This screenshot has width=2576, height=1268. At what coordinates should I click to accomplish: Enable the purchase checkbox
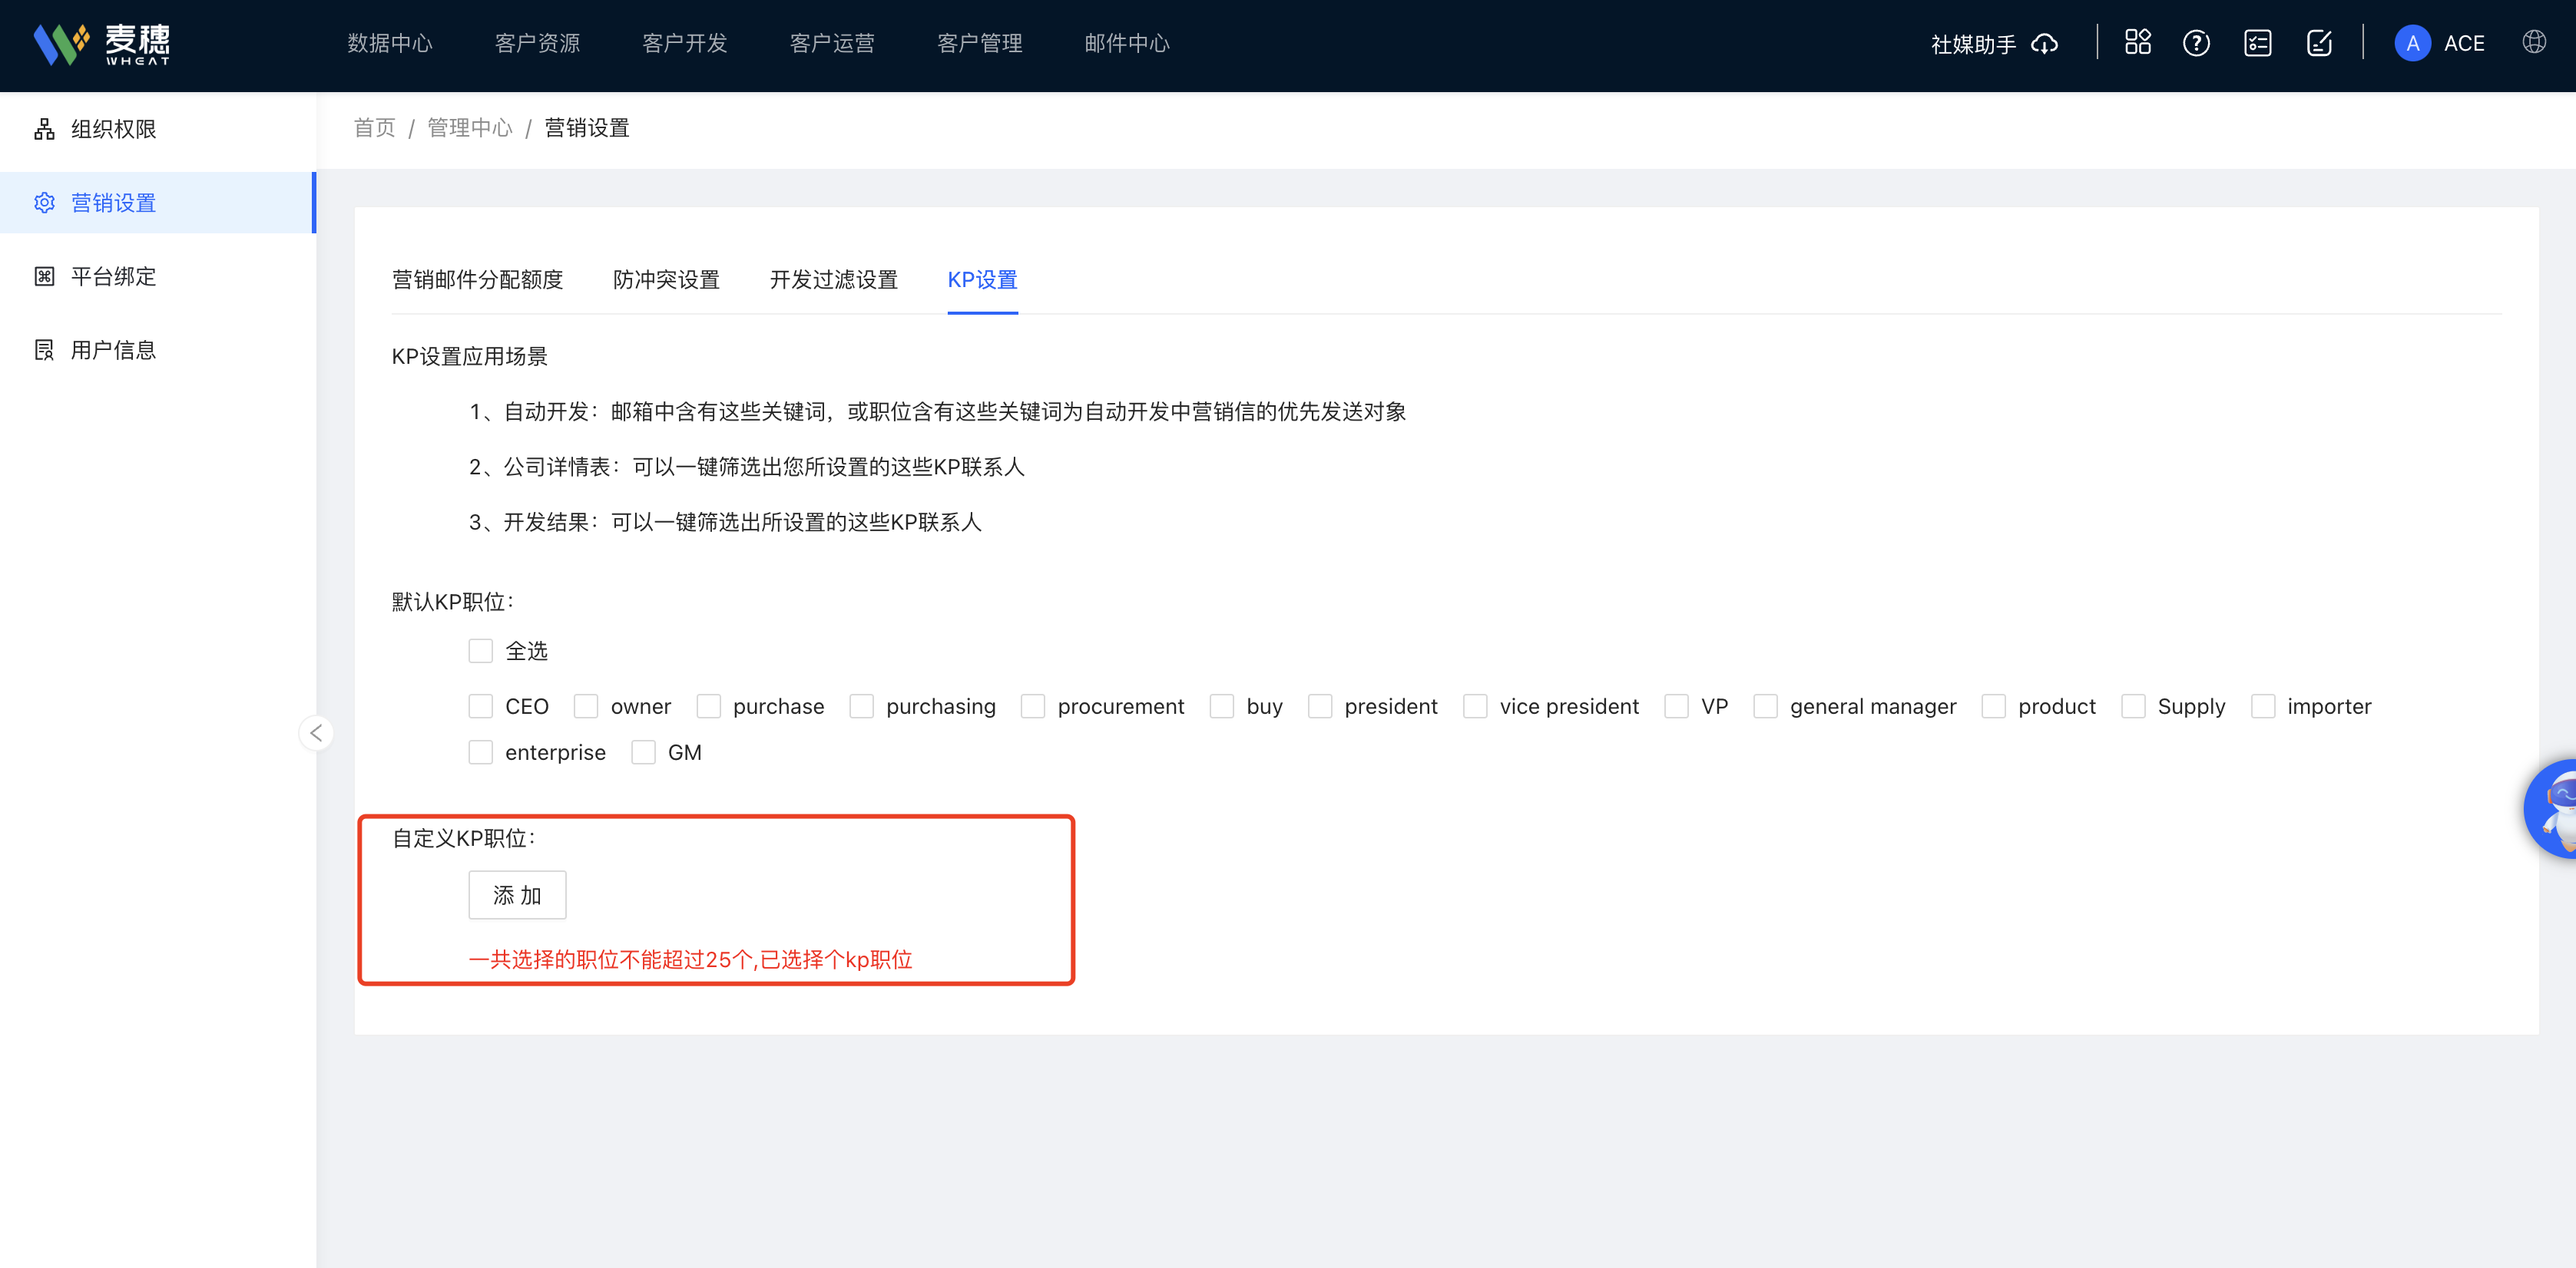709,706
